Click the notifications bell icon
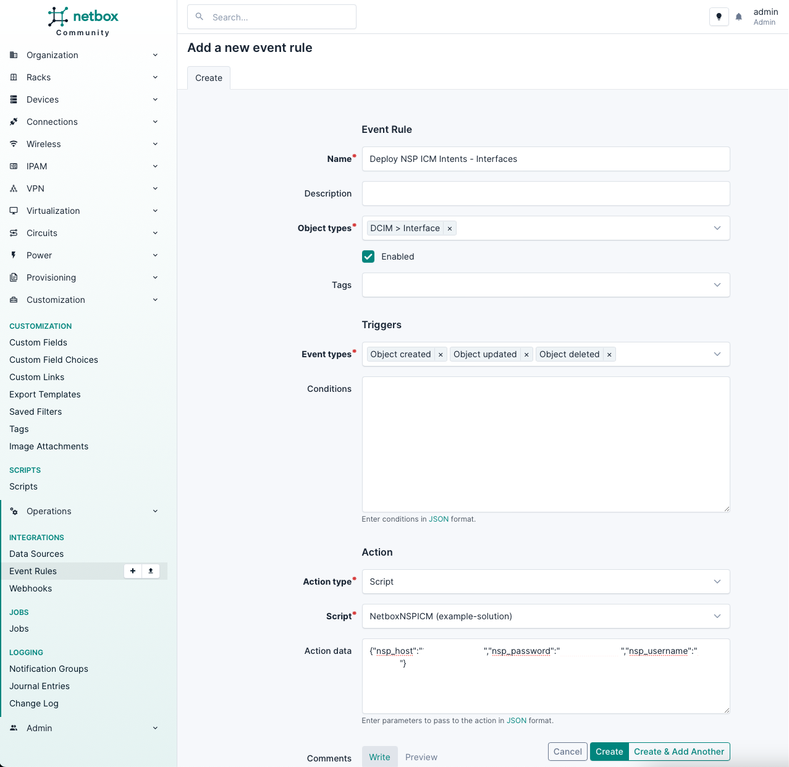This screenshot has width=789, height=767. (x=738, y=17)
